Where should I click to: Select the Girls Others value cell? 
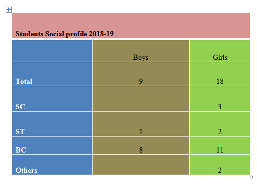point(220,165)
